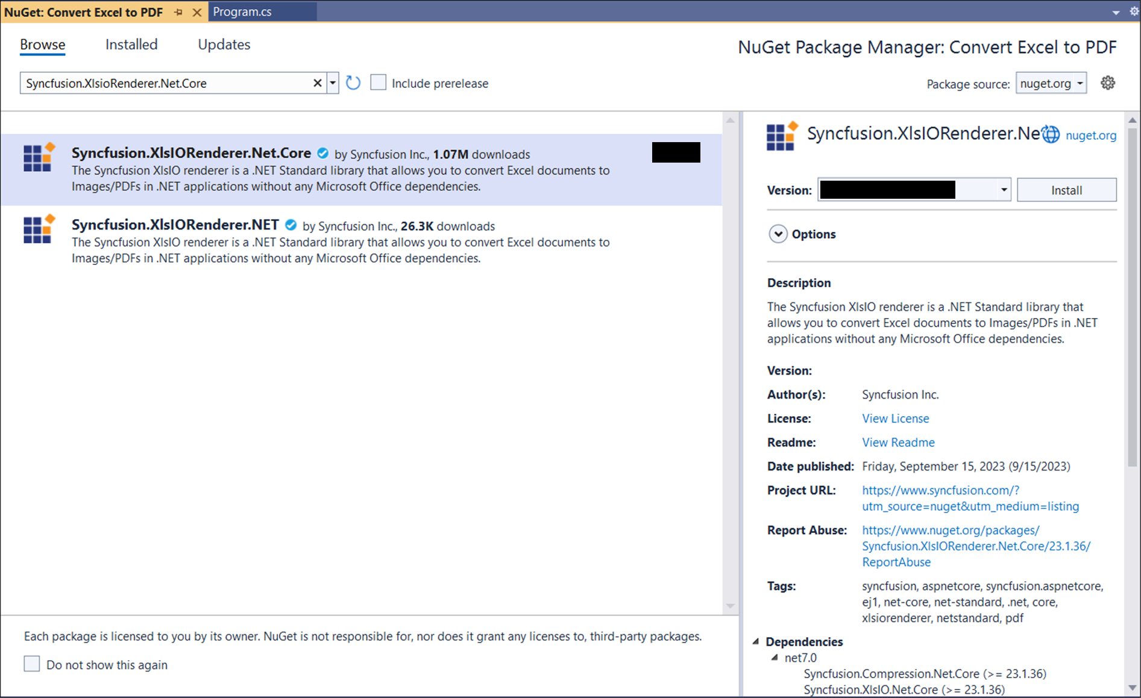The height and width of the screenshot is (698, 1141).
Task: Click the verified badge next to Syncfusion.XlsIORenderer.Net.Core
Action: [x=323, y=153]
